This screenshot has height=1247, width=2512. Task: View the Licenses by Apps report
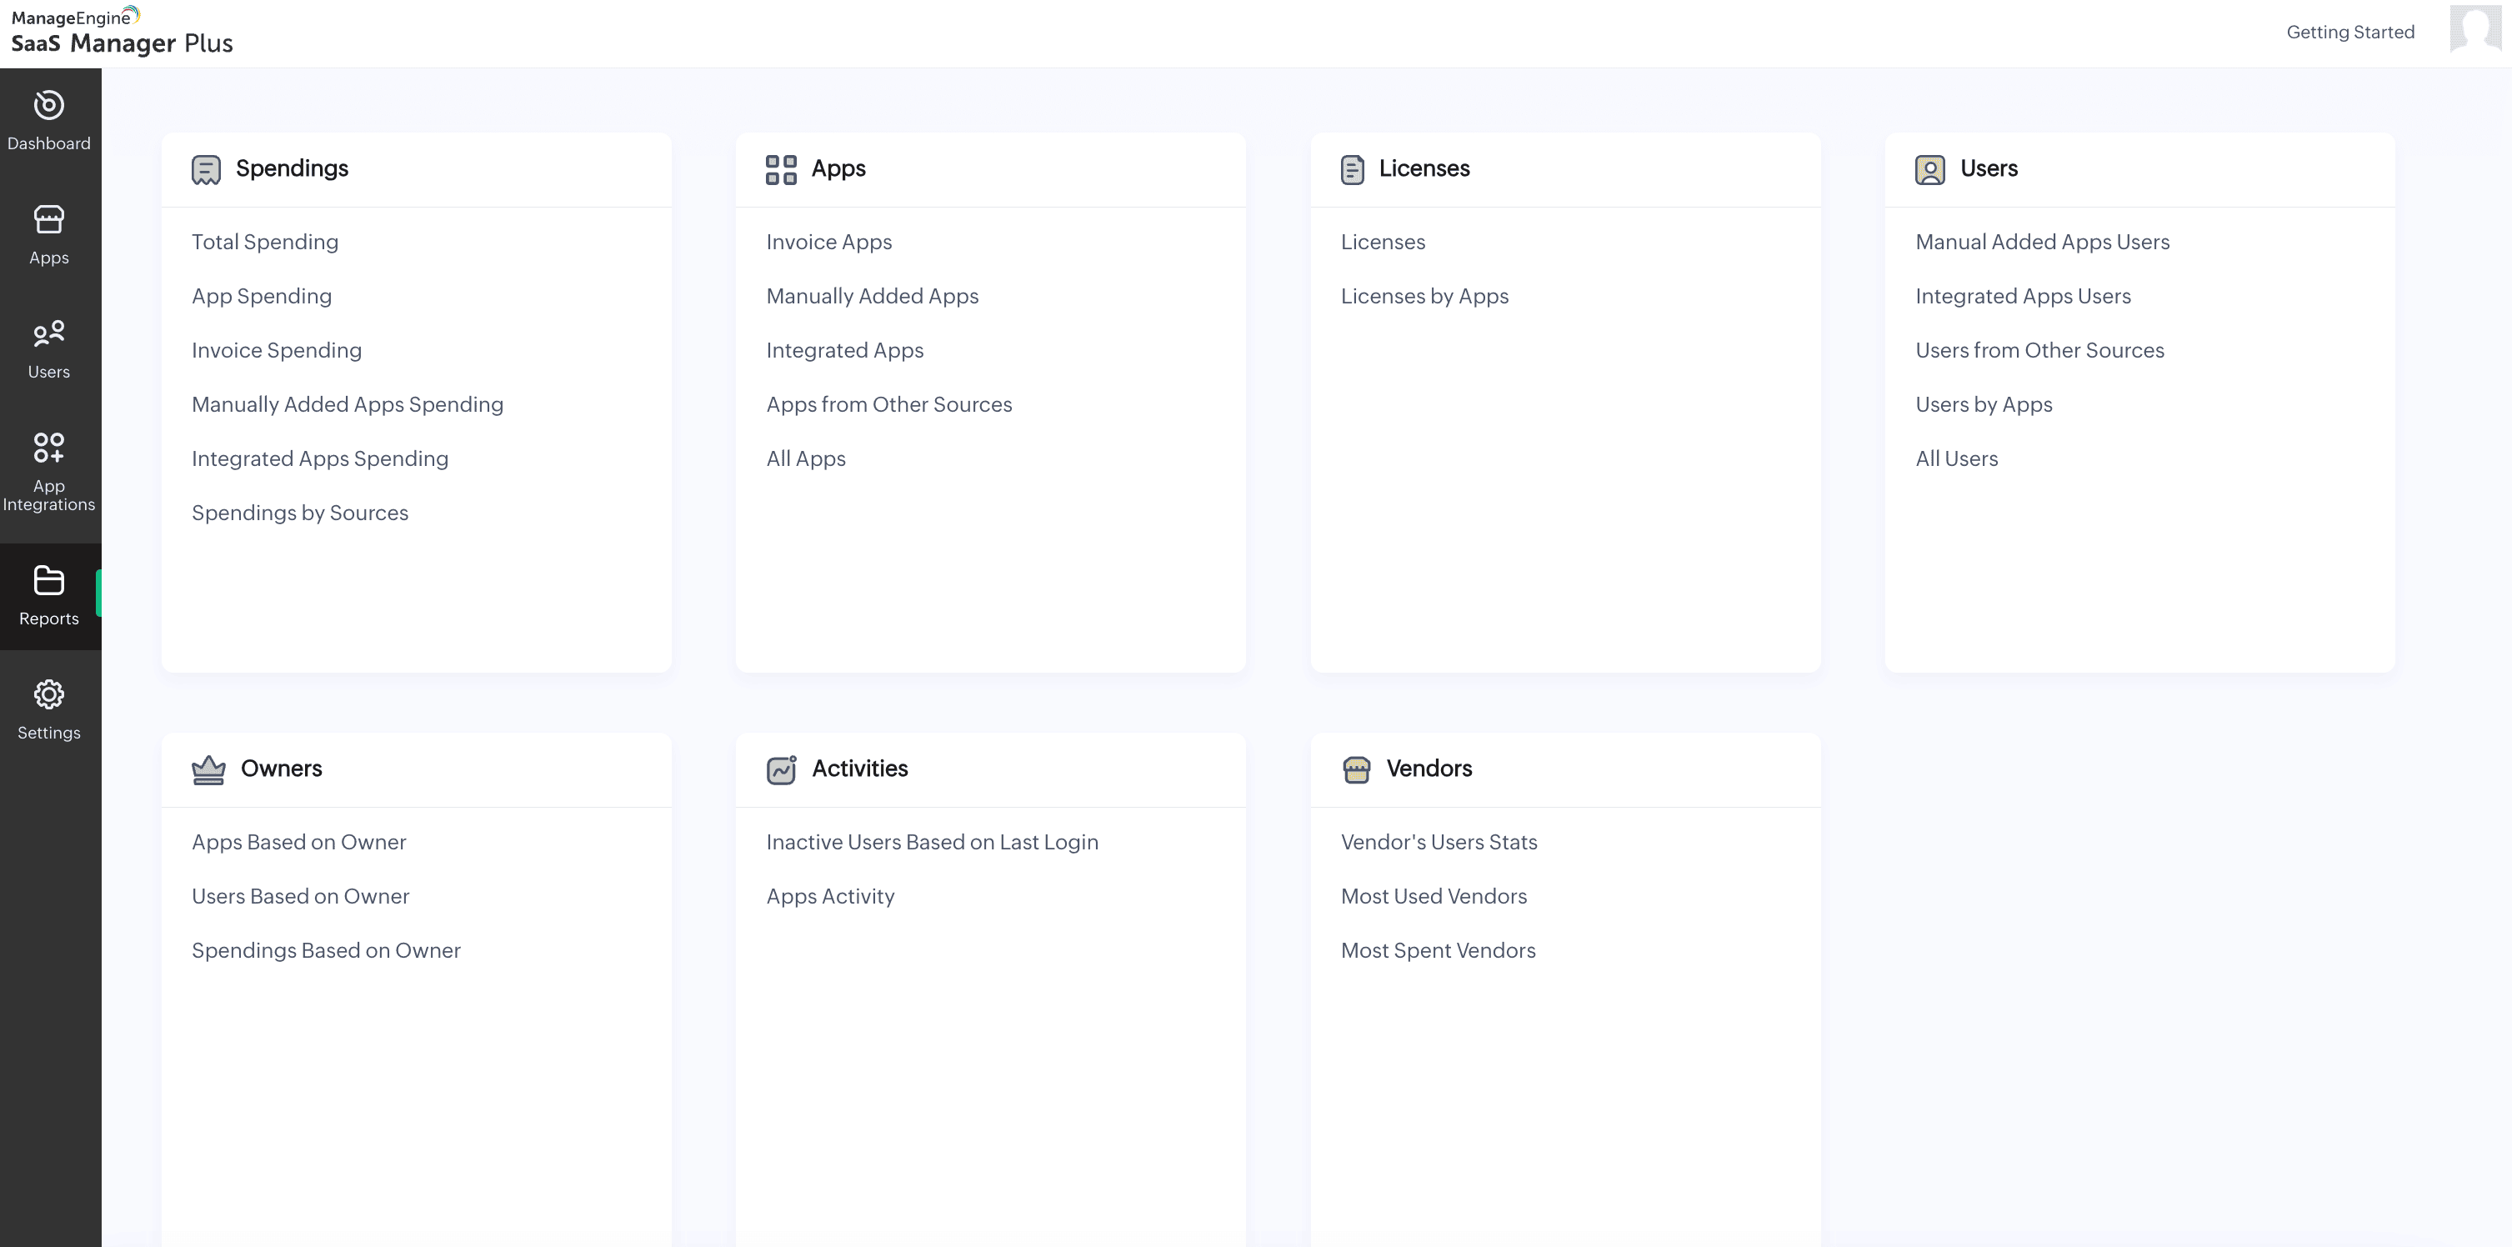coord(1424,295)
